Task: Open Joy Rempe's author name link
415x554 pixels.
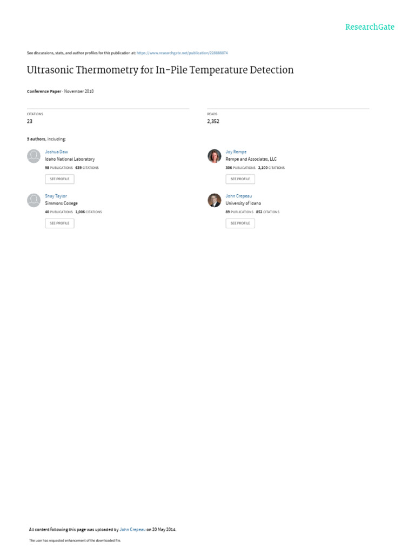Action: pyautogui.click(x=236, y=152)
